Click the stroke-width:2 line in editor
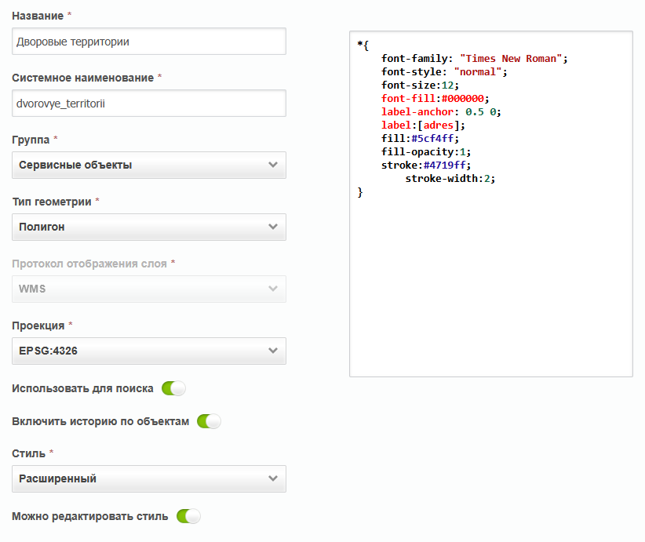The image size is (645, 542). (450, 179)
